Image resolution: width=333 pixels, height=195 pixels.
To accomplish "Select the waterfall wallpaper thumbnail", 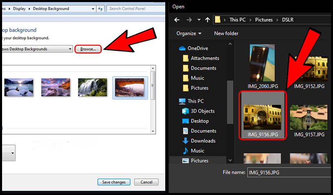I will coord(92,88).
